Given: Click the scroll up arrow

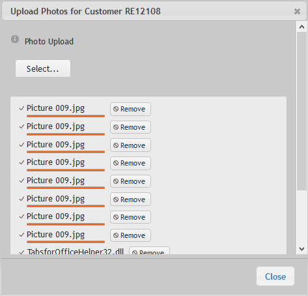Looking at the screenshot, I should coord(301,27).
